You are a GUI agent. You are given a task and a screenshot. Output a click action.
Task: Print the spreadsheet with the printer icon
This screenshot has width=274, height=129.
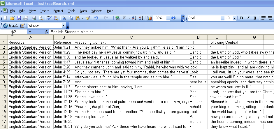coord(34,18)
